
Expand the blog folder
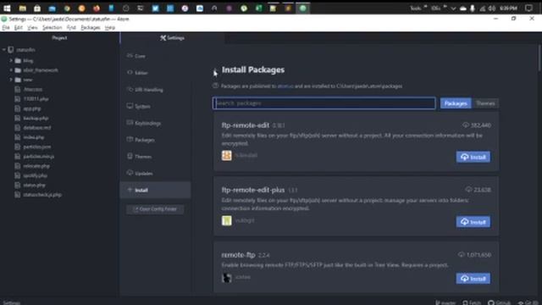(11, 60)
